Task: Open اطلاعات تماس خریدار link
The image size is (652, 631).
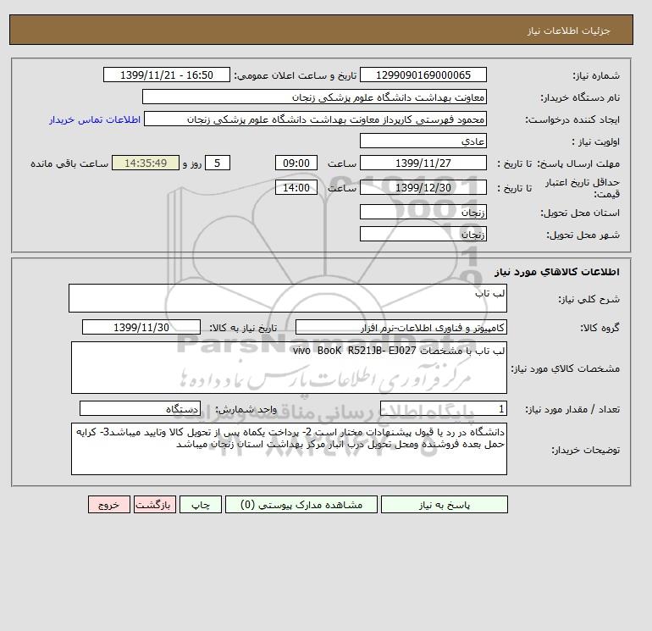Action: pos(95,119)
